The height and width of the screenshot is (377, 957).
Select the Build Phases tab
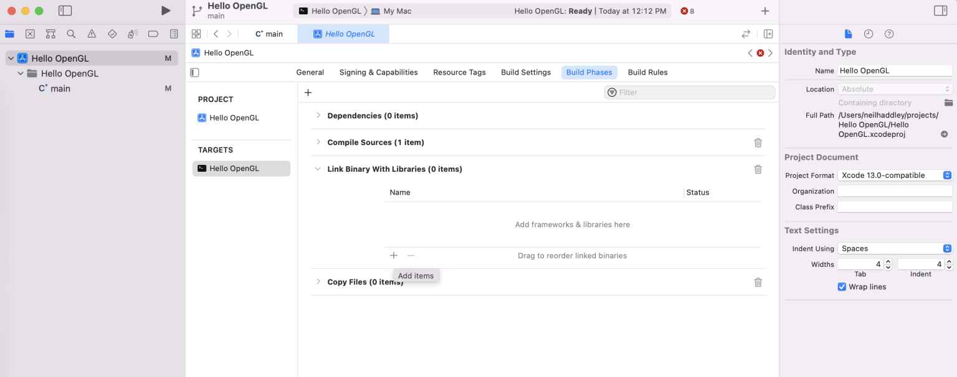[x=589, y=72]
